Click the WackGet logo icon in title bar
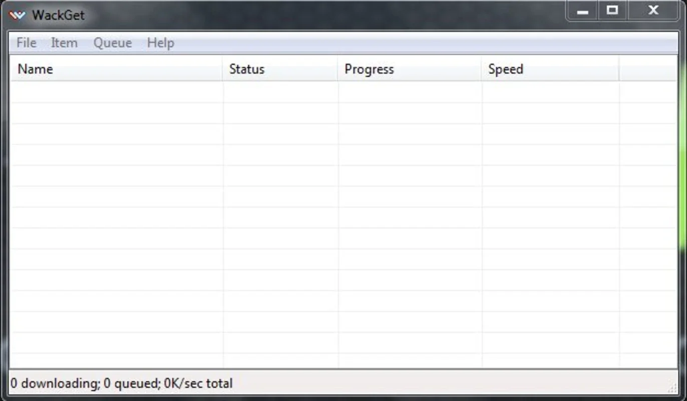 pyautogui.click(x=17, y=15)
